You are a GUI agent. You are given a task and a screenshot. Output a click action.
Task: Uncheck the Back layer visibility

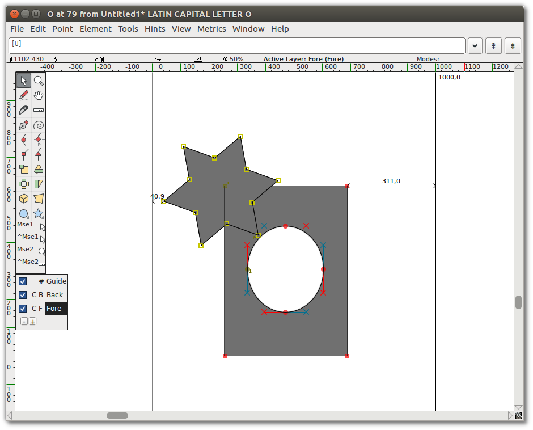point(23,294)
